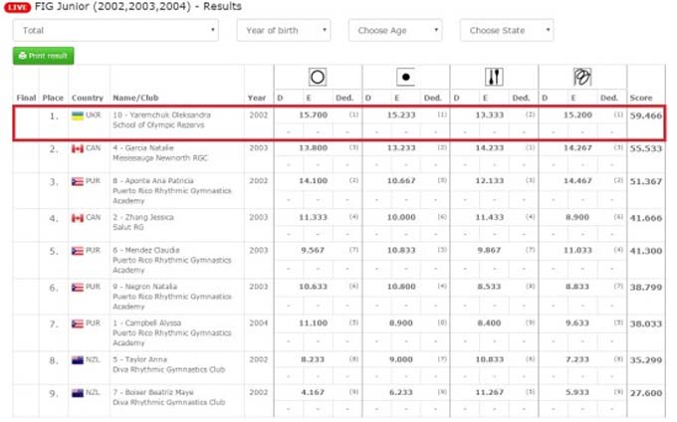The image size is (677, 422).
Task: Click the Ukraine flag in first place row
Action: [78, 115]
